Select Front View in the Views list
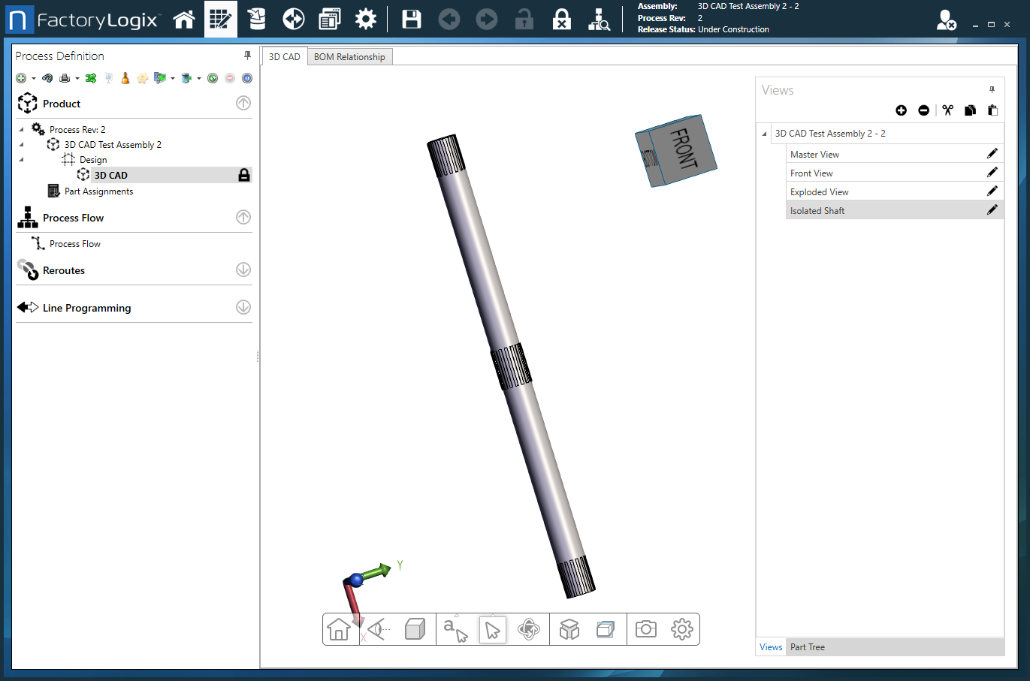Image resolution: width=1030 pixels, height=681 pixels. coord(811,173)
